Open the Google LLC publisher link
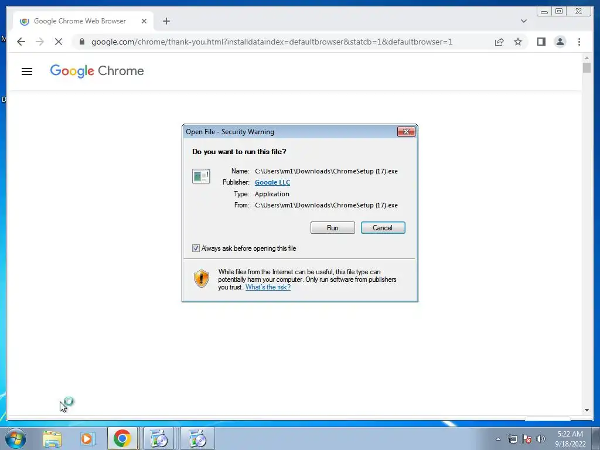Image resolution: width=600 pixels, height=450 pixels. click(x=272, y=182)
